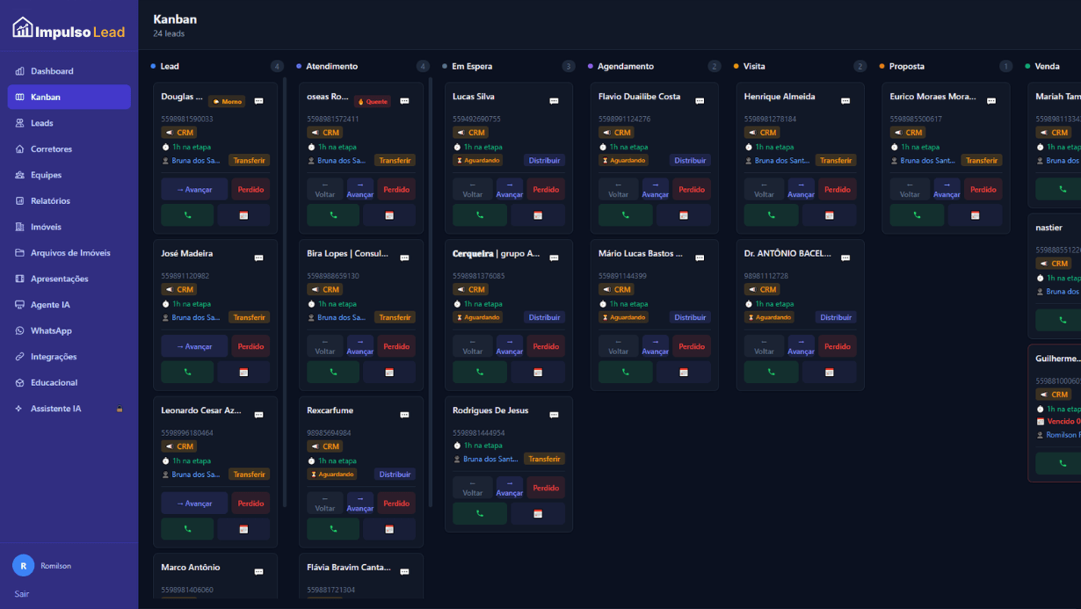Open WhatsApp in the sidebar
The image size is (1081, 609).
pos(69,330)
